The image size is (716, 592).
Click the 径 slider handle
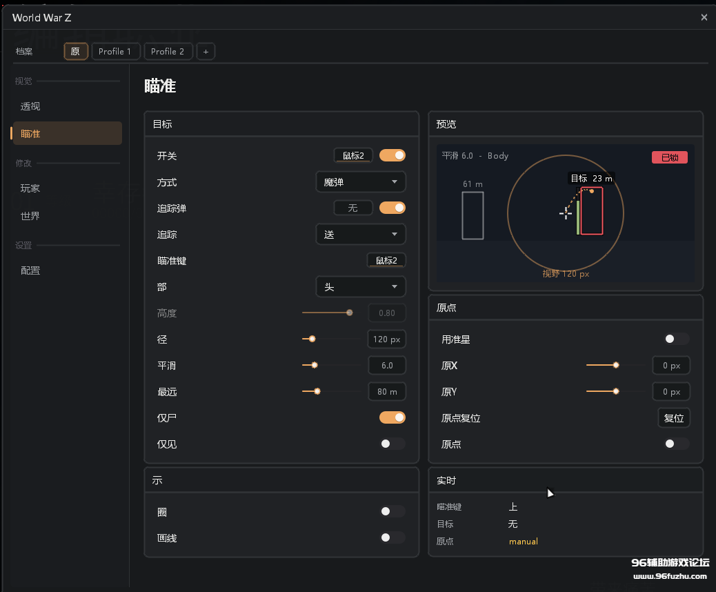312,339
